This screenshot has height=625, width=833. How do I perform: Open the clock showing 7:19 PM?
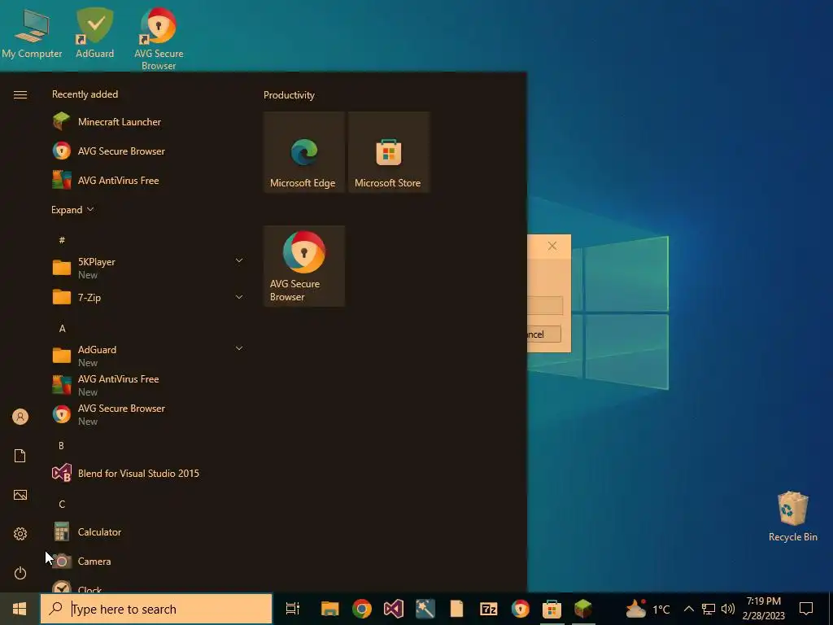(x=763, y=609)
